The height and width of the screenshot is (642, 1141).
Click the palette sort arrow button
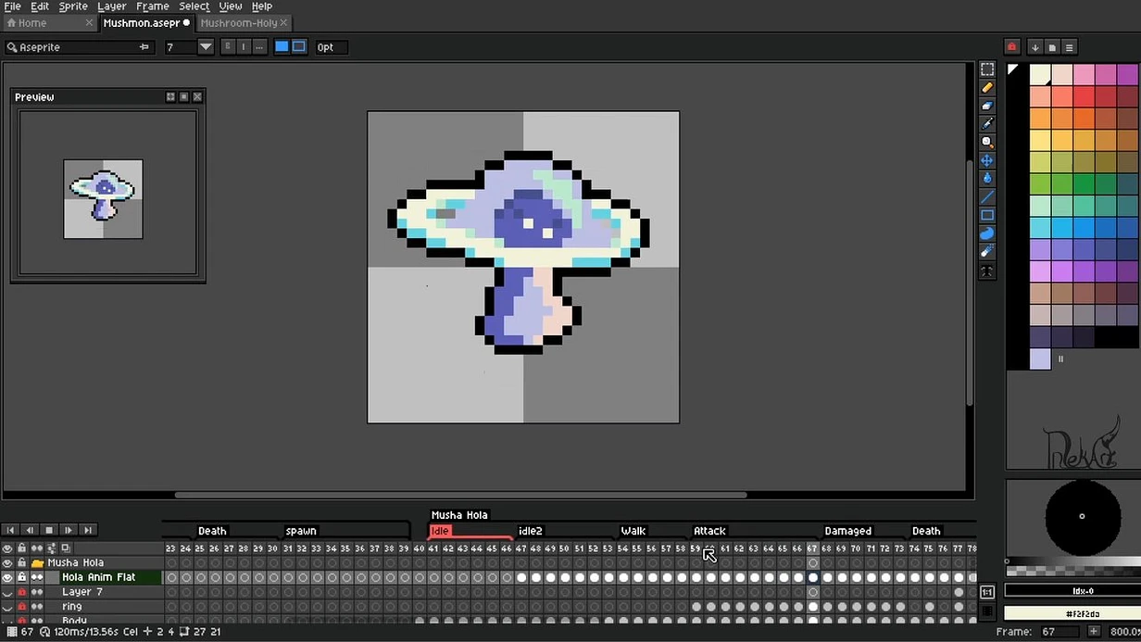[x=1035, y=47]
